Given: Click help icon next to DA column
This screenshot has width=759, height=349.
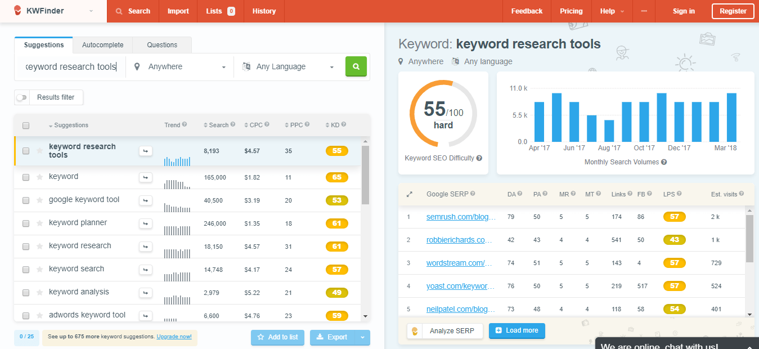Looking at the screenshot, I should tap(520, 194).
